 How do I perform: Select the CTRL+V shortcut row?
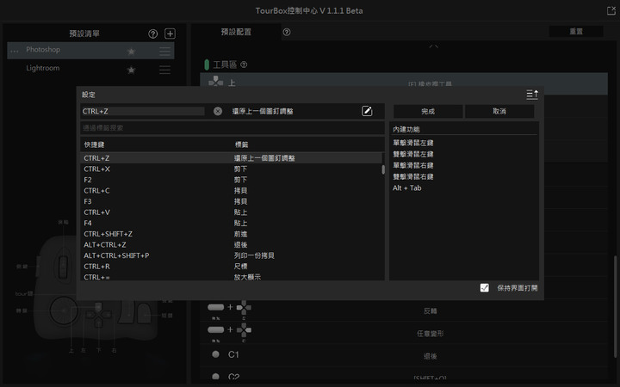point(232,212)
